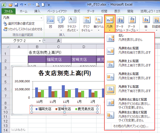Select column C header
The height and width of the screenshot is (133, 160).
(x=59, y=47)
